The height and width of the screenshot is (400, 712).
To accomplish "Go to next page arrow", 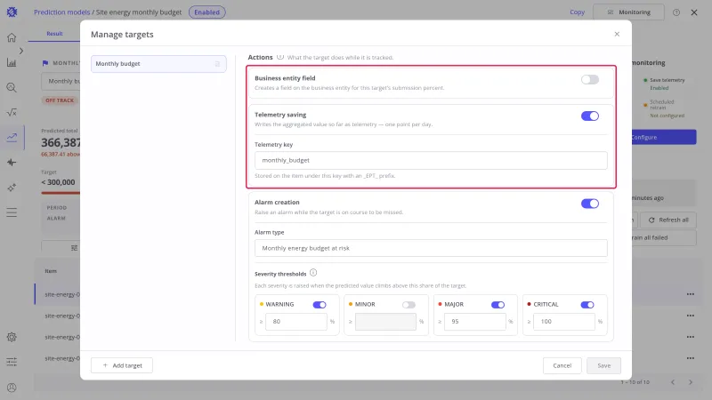I will click(x=691, y=382).
